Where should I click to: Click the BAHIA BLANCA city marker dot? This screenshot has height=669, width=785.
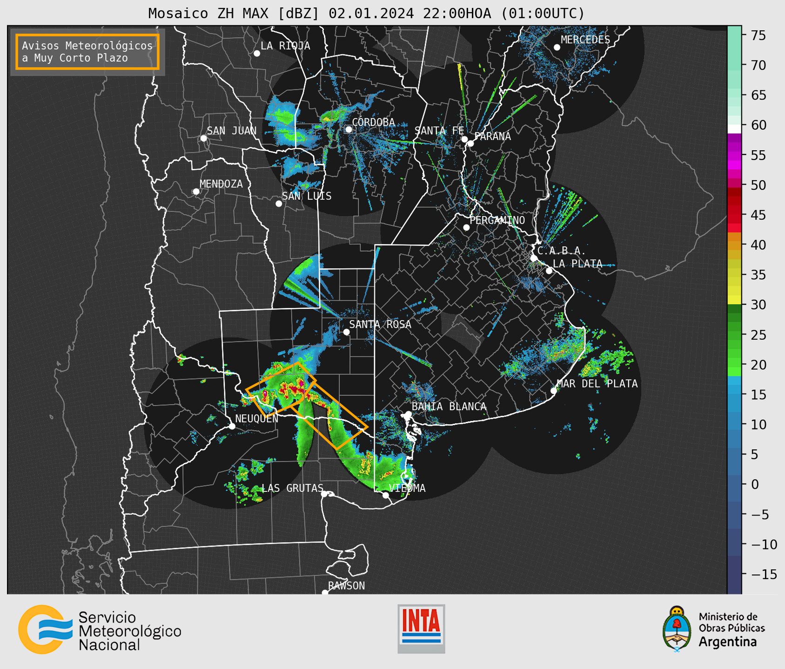pos(408,414)
